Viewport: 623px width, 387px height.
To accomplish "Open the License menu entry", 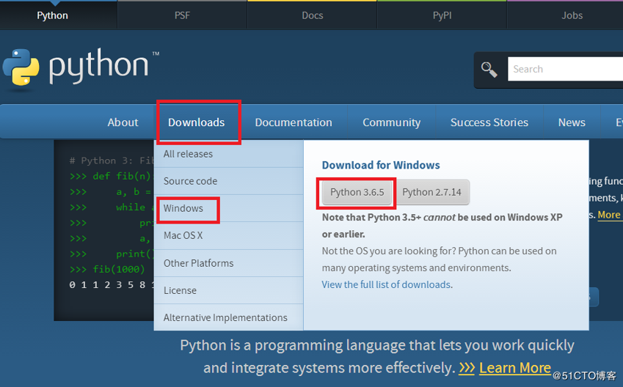I will click(228, 290).
